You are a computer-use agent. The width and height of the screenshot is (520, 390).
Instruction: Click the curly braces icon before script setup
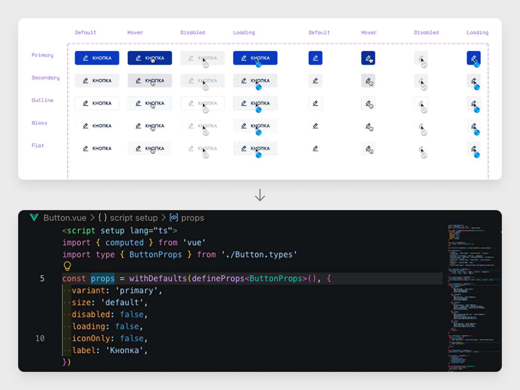click(x=102, y=218)
